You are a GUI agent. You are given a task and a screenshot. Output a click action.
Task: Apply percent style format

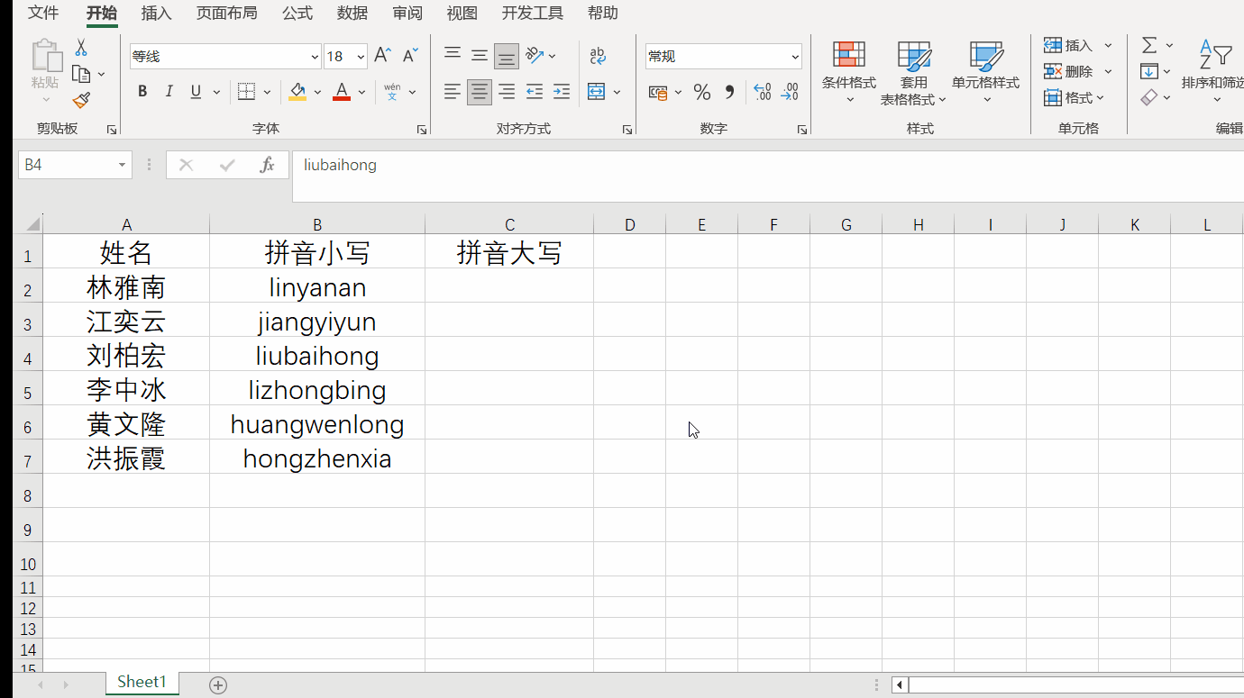point(702,92)
